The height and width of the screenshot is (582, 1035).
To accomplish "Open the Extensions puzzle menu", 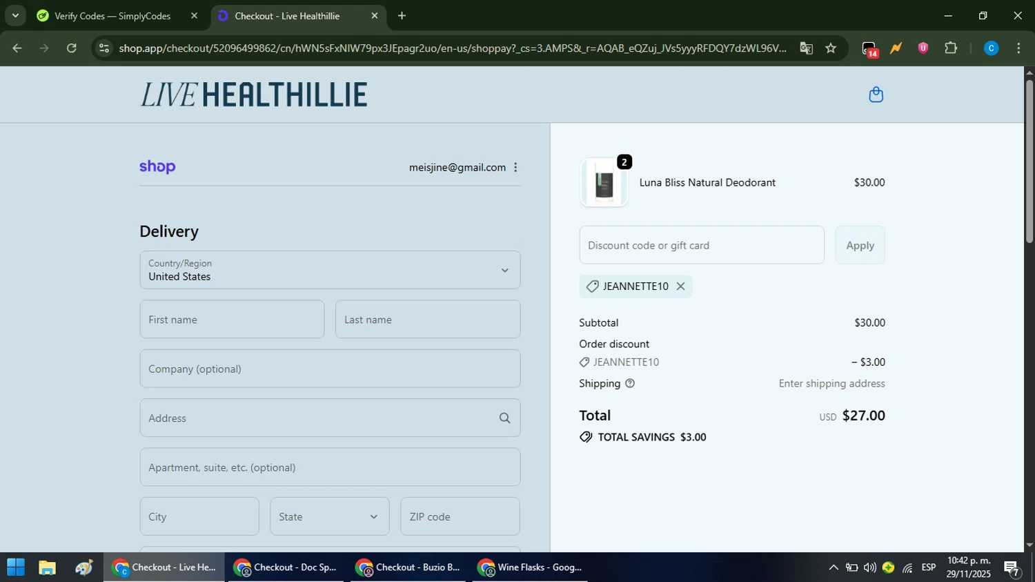I will click(951, 48).
